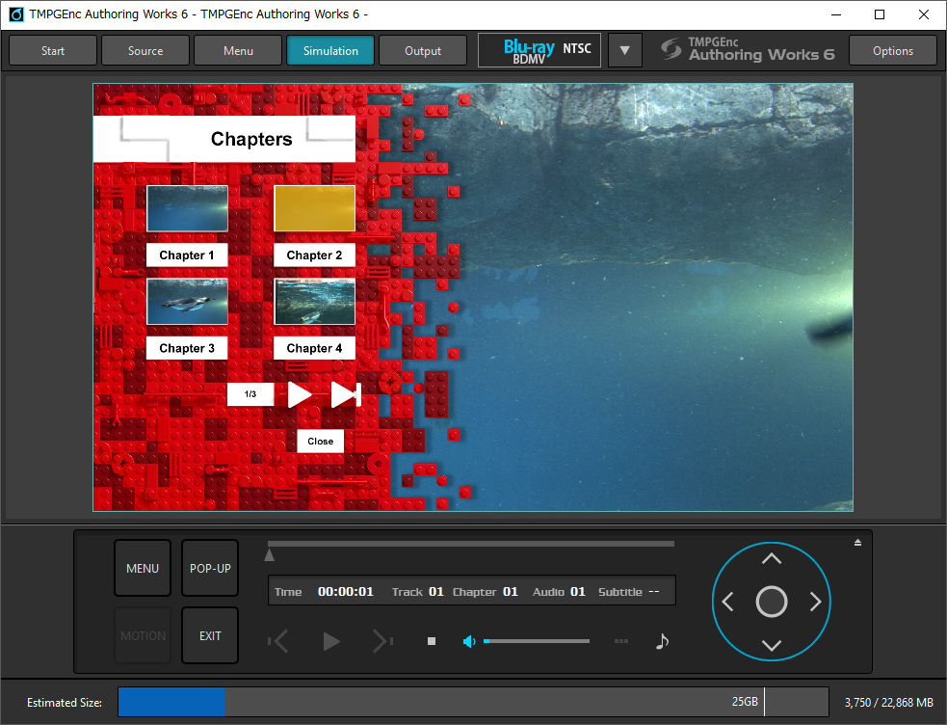Viewport: 947px width, 725px height.
Task: Switch to the Output tab
Action: pos(423,51)
